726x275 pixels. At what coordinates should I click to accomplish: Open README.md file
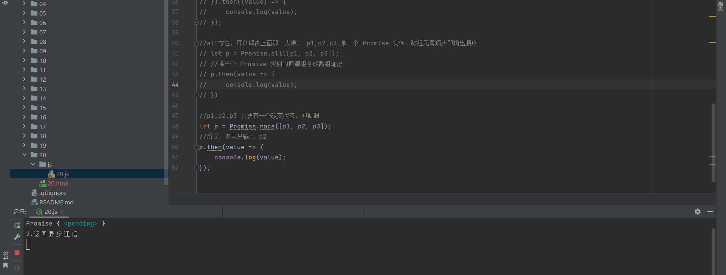53,202
